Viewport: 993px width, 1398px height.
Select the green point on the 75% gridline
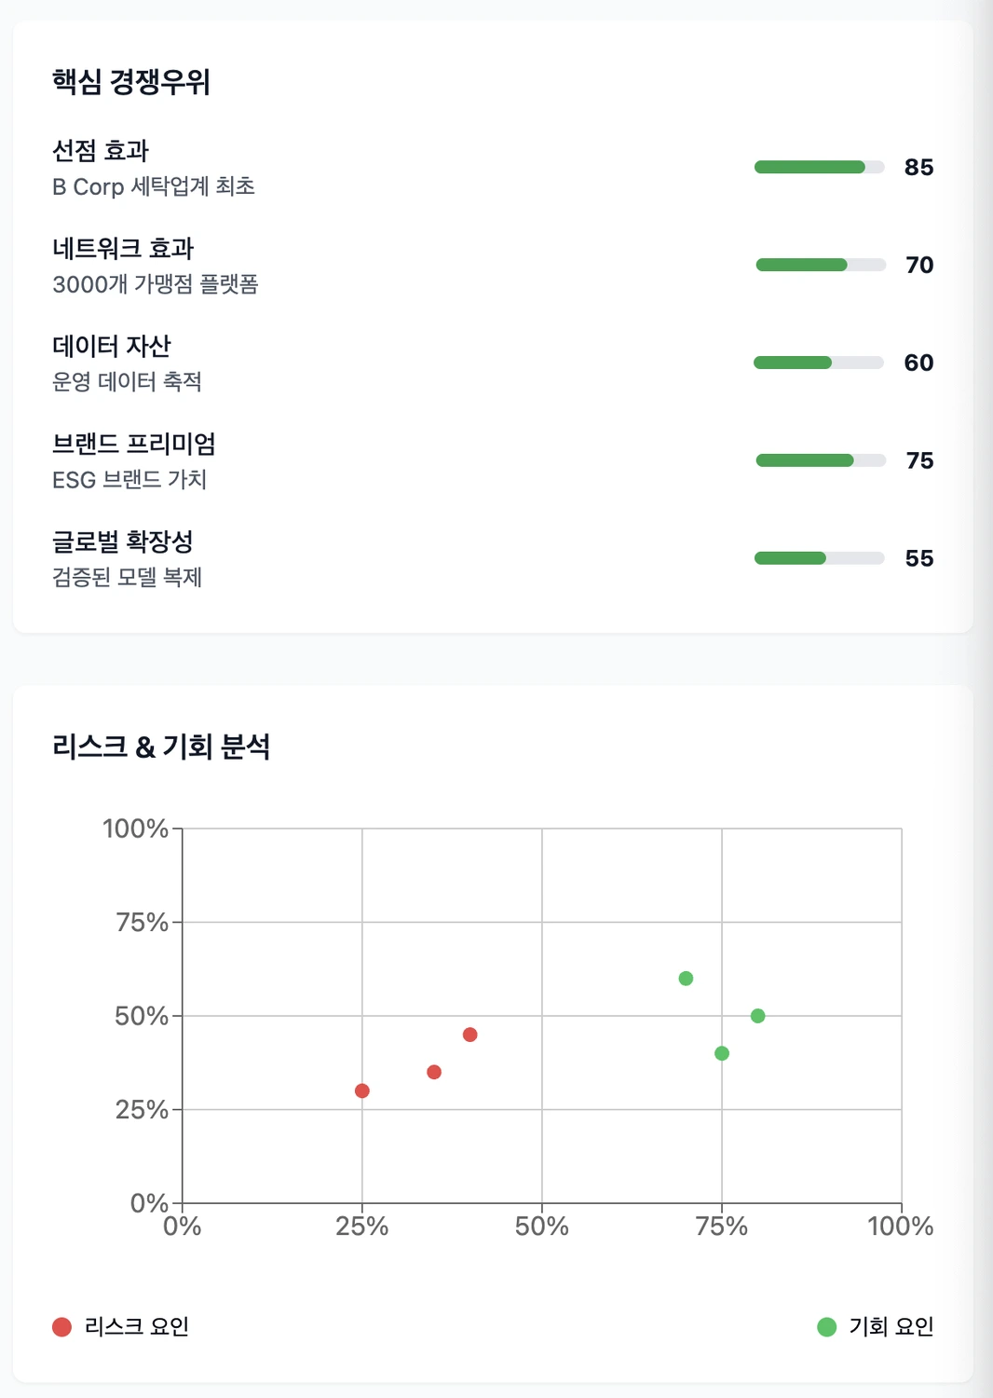pos(722,1053)
